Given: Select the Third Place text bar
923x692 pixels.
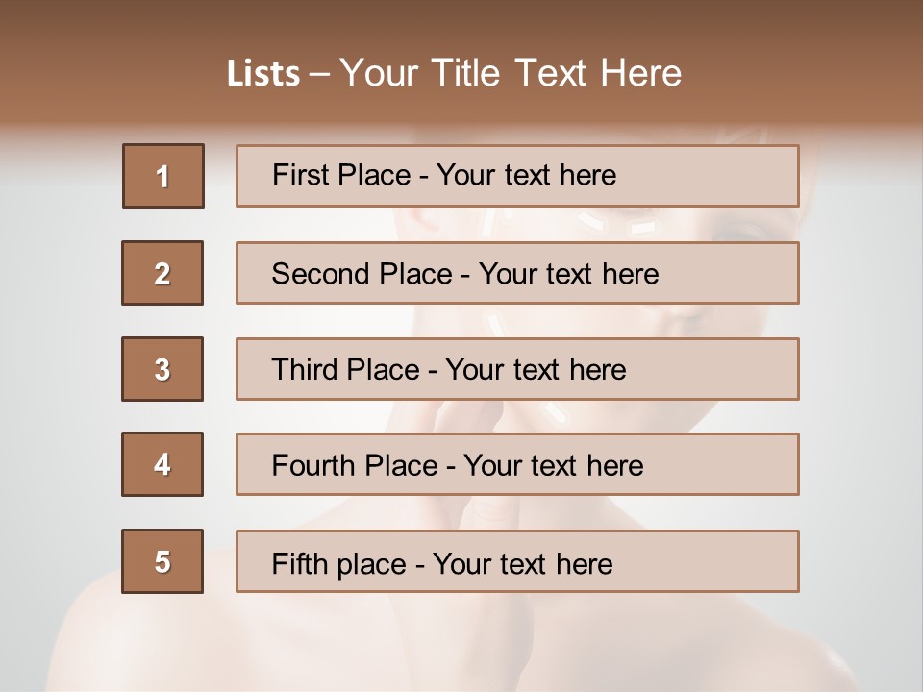Looking at the screenshot, I should coord(517,369).
